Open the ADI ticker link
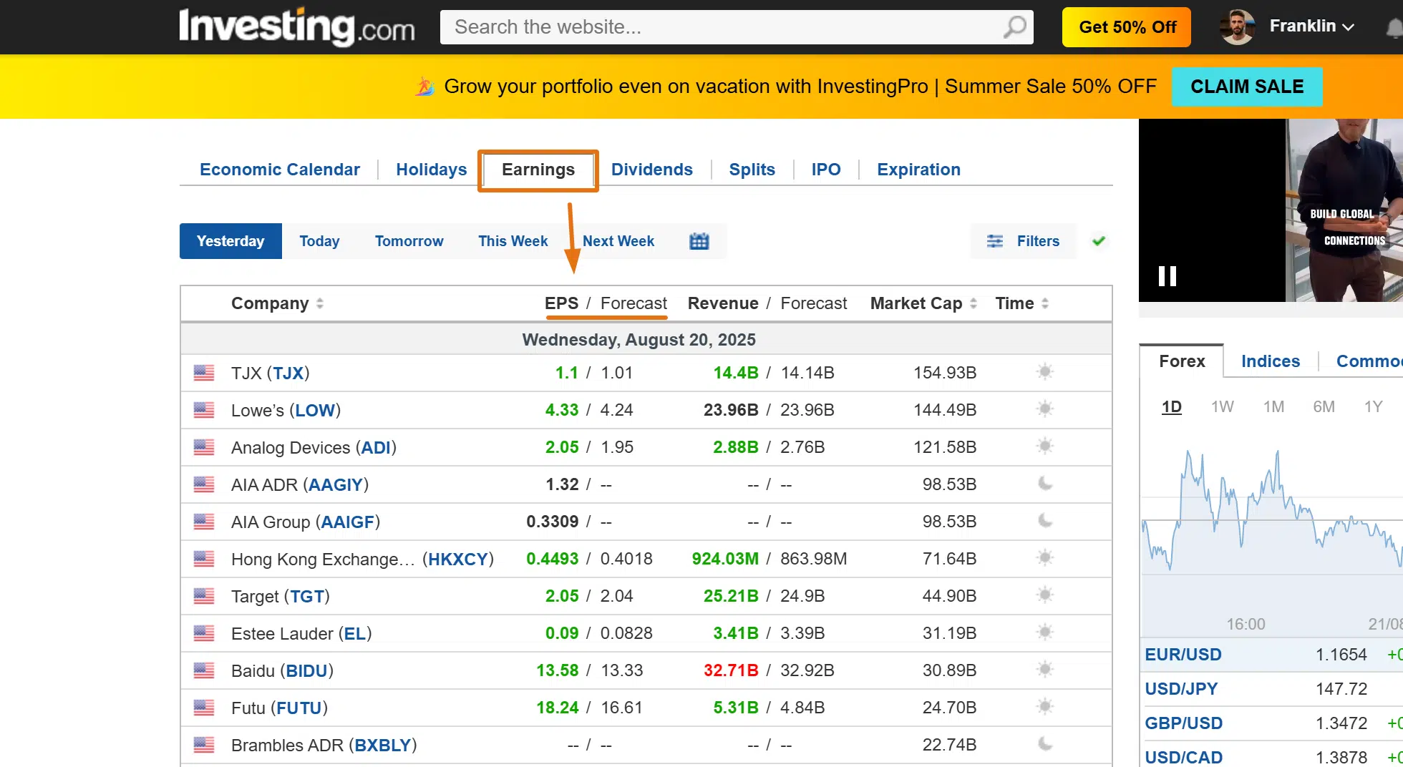This screenshot has height=767, width=1403. [376, 447]
